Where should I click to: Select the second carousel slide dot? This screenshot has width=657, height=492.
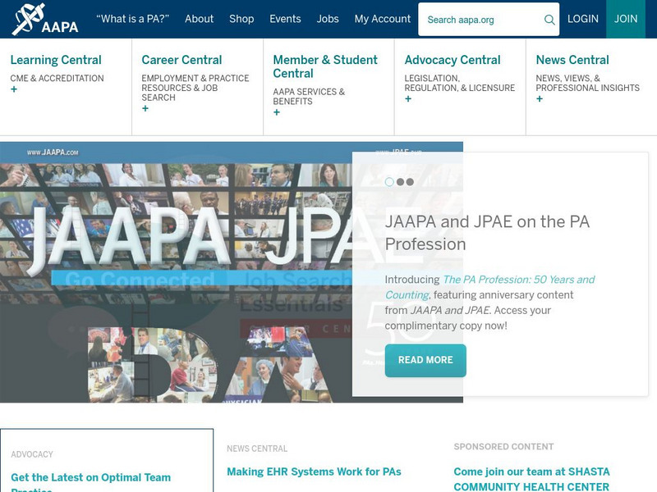click(x=400, y=182)
